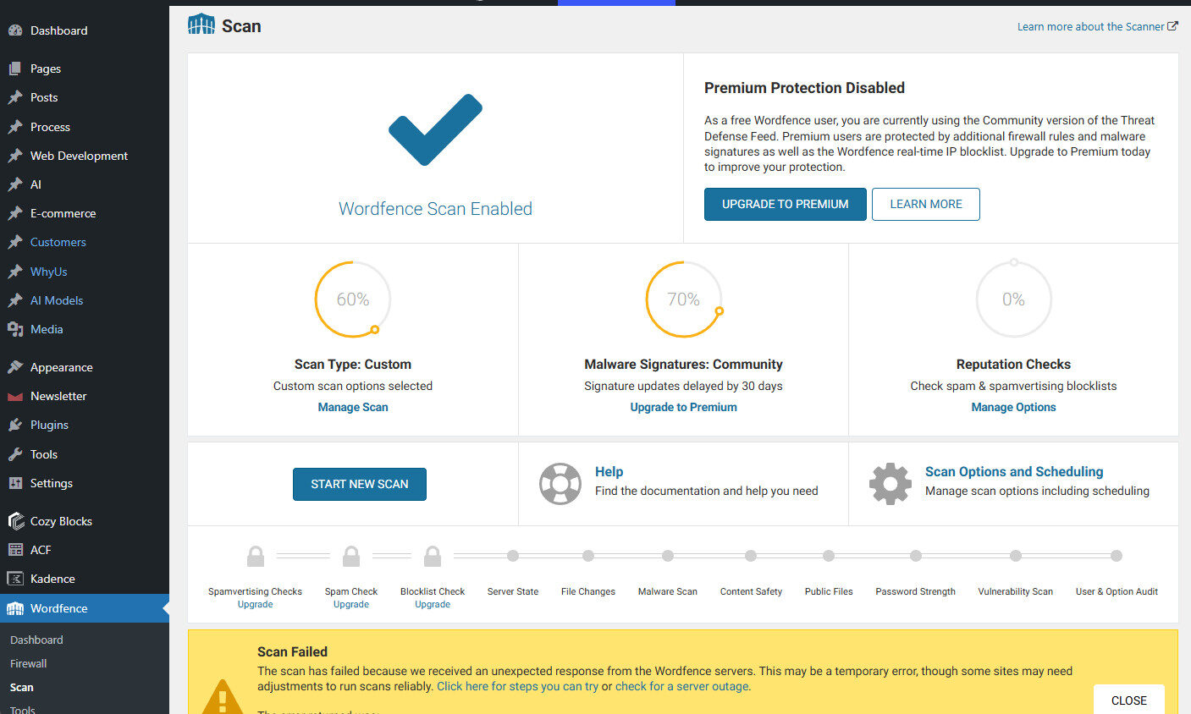The image size is (1191, 714).
Task: Click the Scan Options gear icon
Action: (890, 484)
